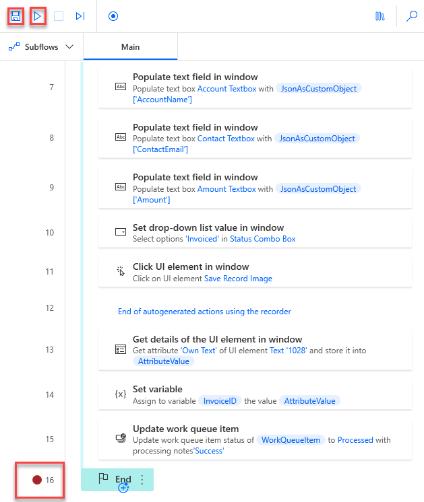Open the Save Record Image element link
424x502 pixels.
click(239, 279)
